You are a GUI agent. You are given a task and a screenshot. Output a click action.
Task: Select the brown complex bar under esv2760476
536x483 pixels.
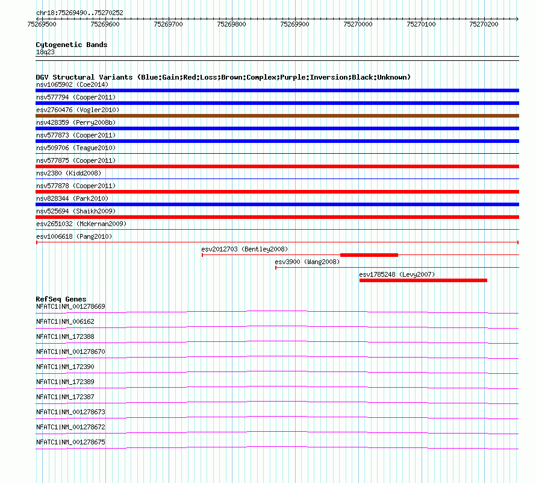point(277,116)
